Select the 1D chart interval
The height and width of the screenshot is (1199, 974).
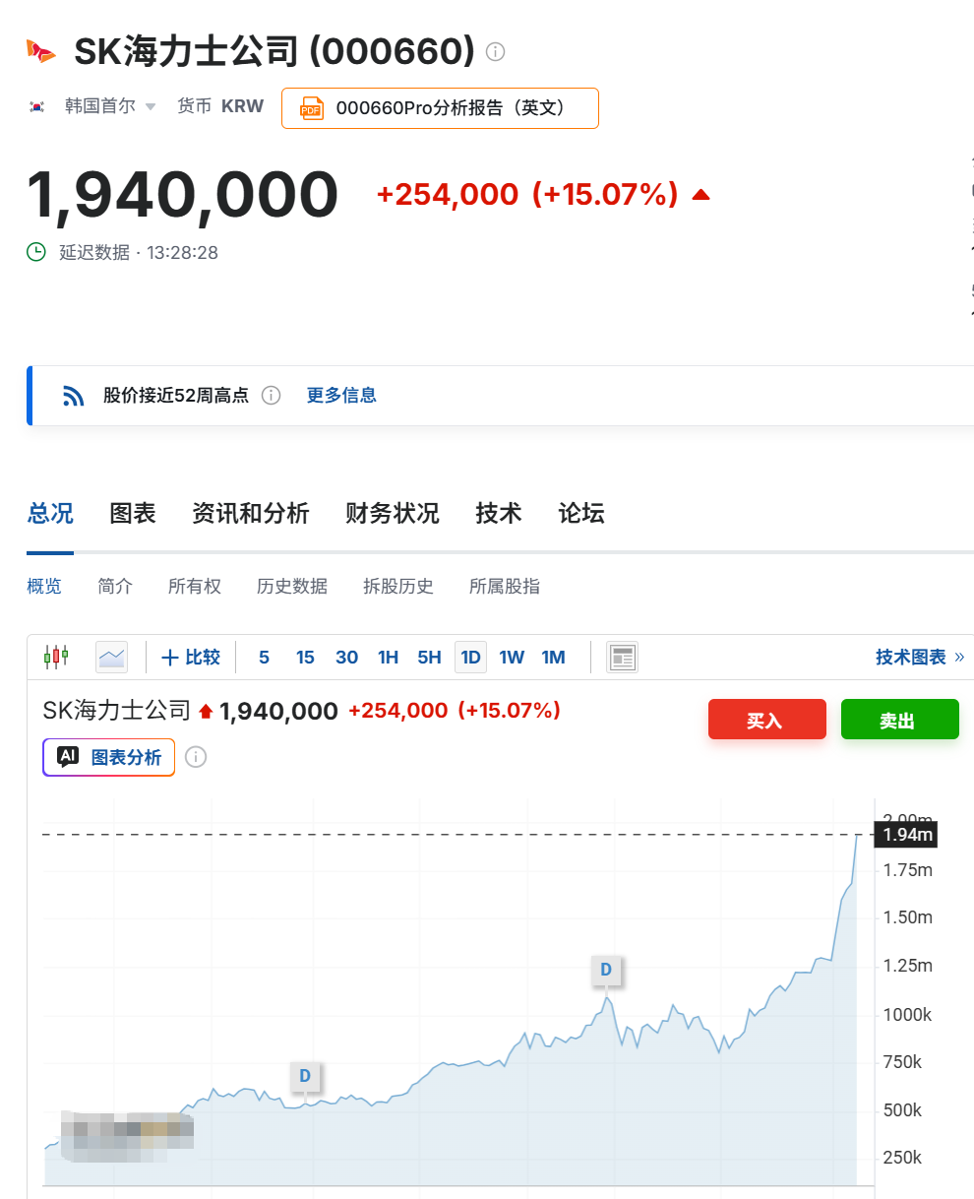pos(471,657)
